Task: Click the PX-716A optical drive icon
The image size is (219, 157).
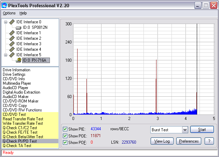Action: [18, 60]
